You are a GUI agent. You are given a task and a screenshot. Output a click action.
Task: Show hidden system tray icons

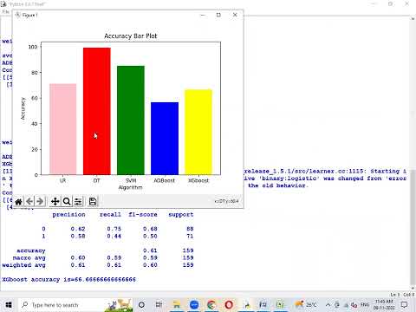(x=328, y=305)
